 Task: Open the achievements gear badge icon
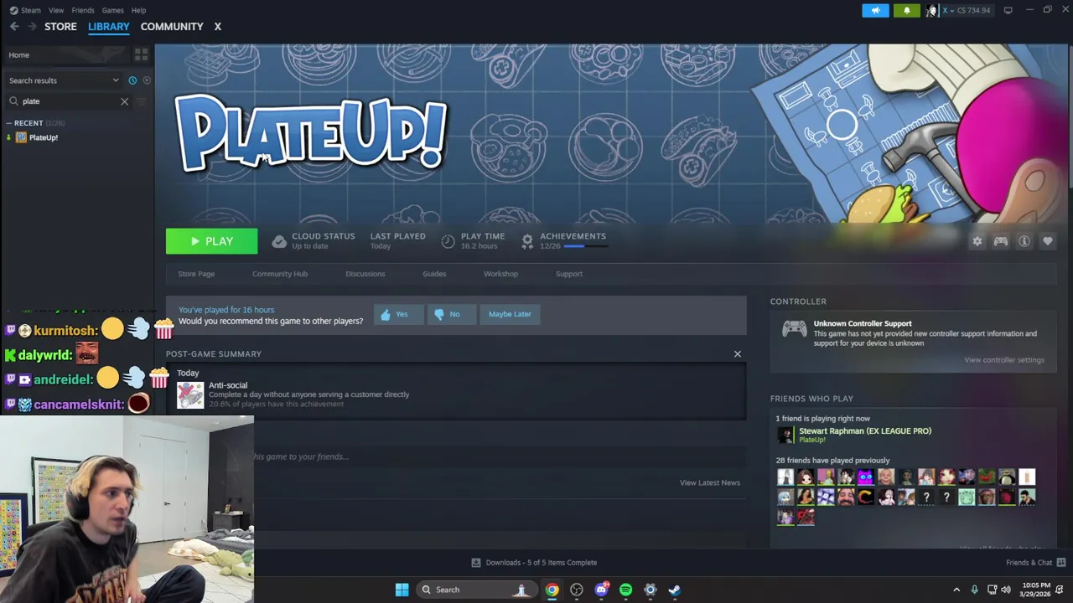point(527,242)
